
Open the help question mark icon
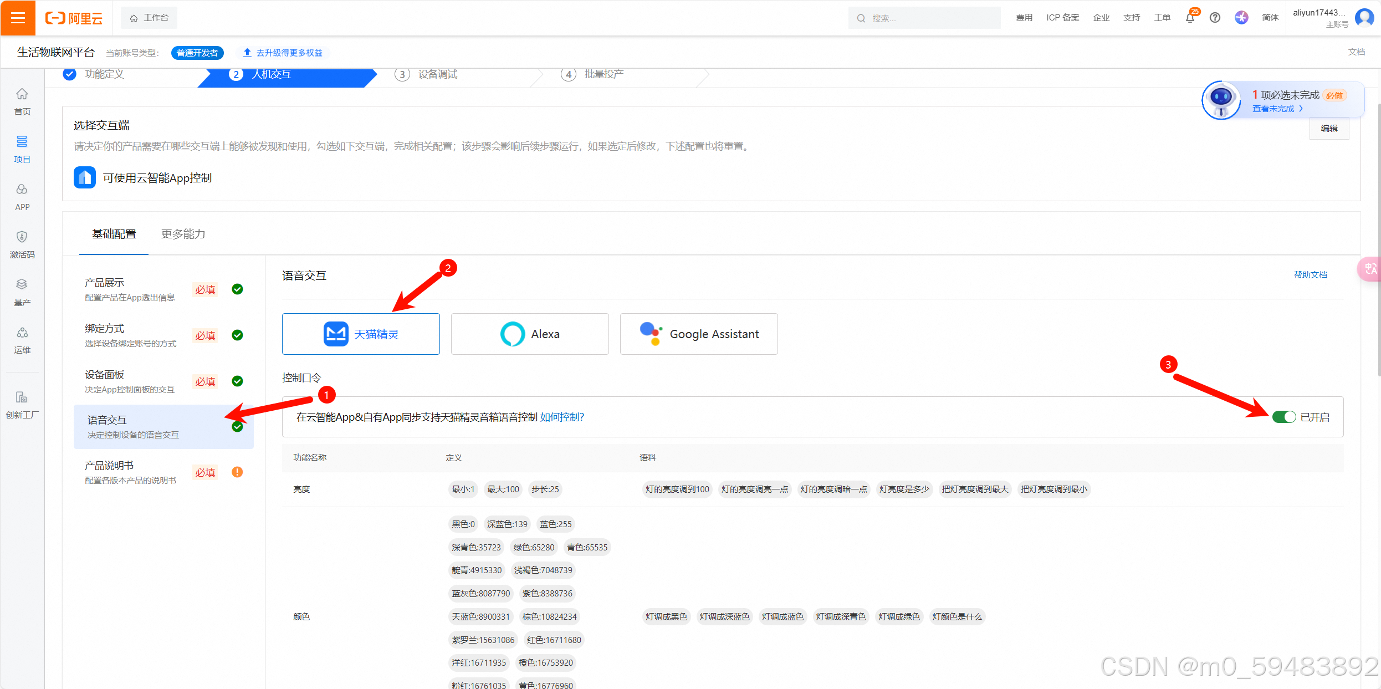point(1215,18)
